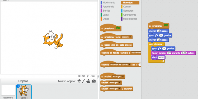Choose sprite from library icon

pos(79,81)
